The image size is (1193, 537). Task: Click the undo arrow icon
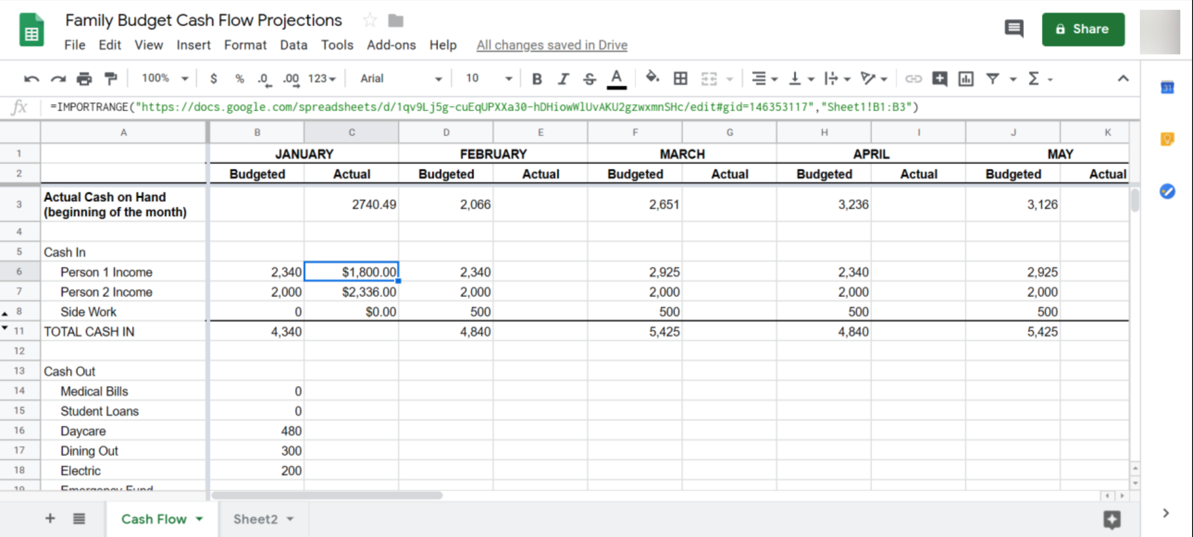[x=31, y=79]
